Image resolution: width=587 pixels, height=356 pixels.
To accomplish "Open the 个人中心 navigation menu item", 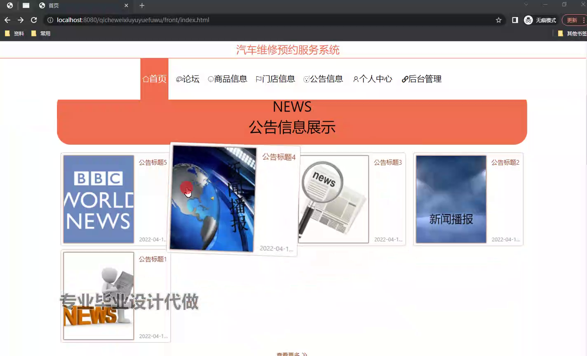I will tap(373, 79).
